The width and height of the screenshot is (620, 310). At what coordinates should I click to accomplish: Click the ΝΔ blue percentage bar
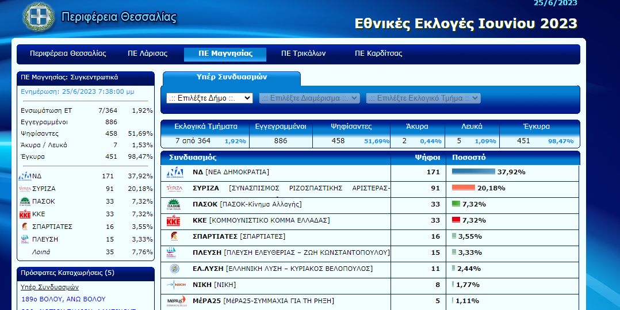(473, 172)
